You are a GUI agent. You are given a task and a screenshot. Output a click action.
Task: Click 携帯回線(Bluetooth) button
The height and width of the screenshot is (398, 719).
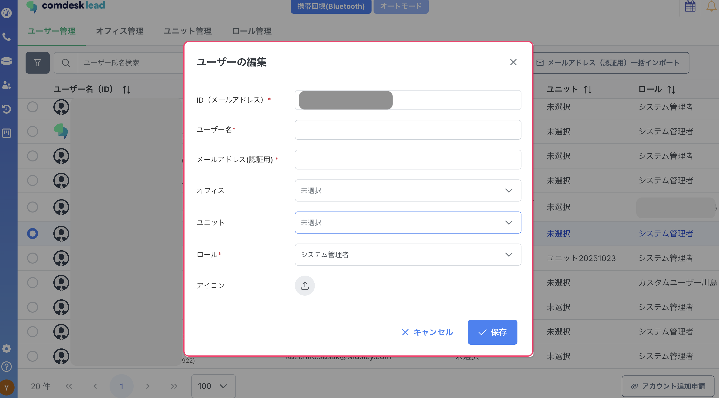click(x=331, y=6)
